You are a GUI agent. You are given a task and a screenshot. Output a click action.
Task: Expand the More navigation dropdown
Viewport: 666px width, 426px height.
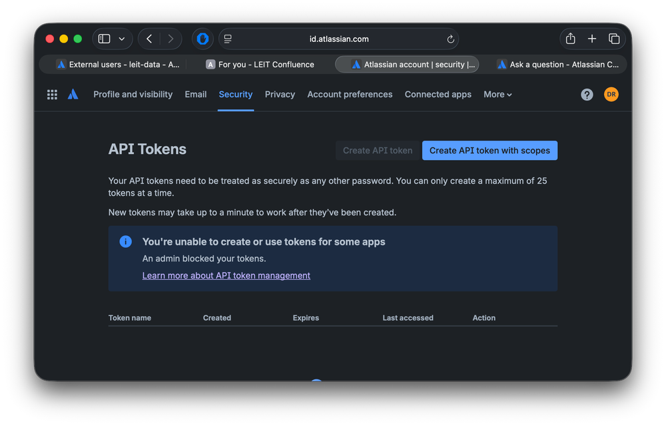click(497, 94)
